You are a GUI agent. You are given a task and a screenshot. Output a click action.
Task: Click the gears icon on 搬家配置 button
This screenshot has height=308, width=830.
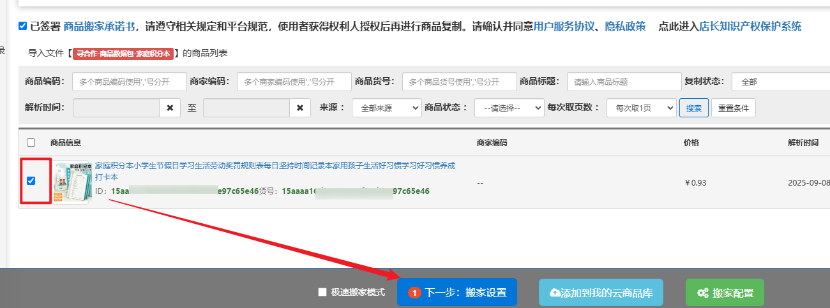click(x=702, y=293)
